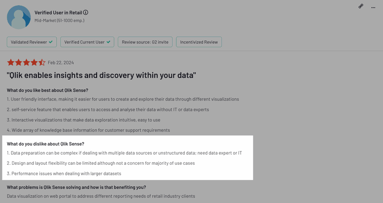Click the line starting "Data visualization on web portal"
Viewport: 383px width, 203px height.
pyautogui.click(x=101, y=196)
